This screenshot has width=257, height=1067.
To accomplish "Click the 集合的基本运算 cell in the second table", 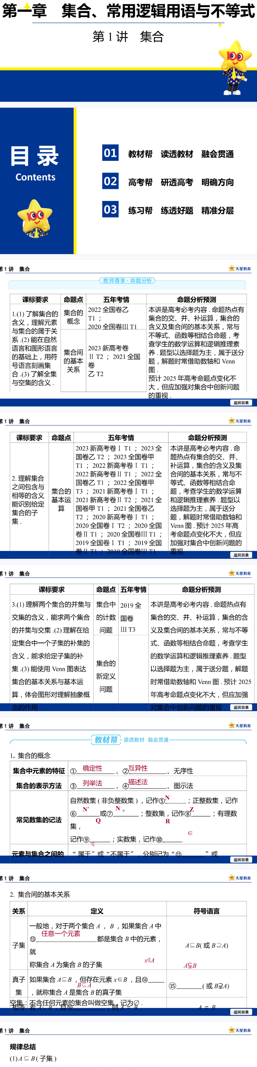I will tap(61, 500).
